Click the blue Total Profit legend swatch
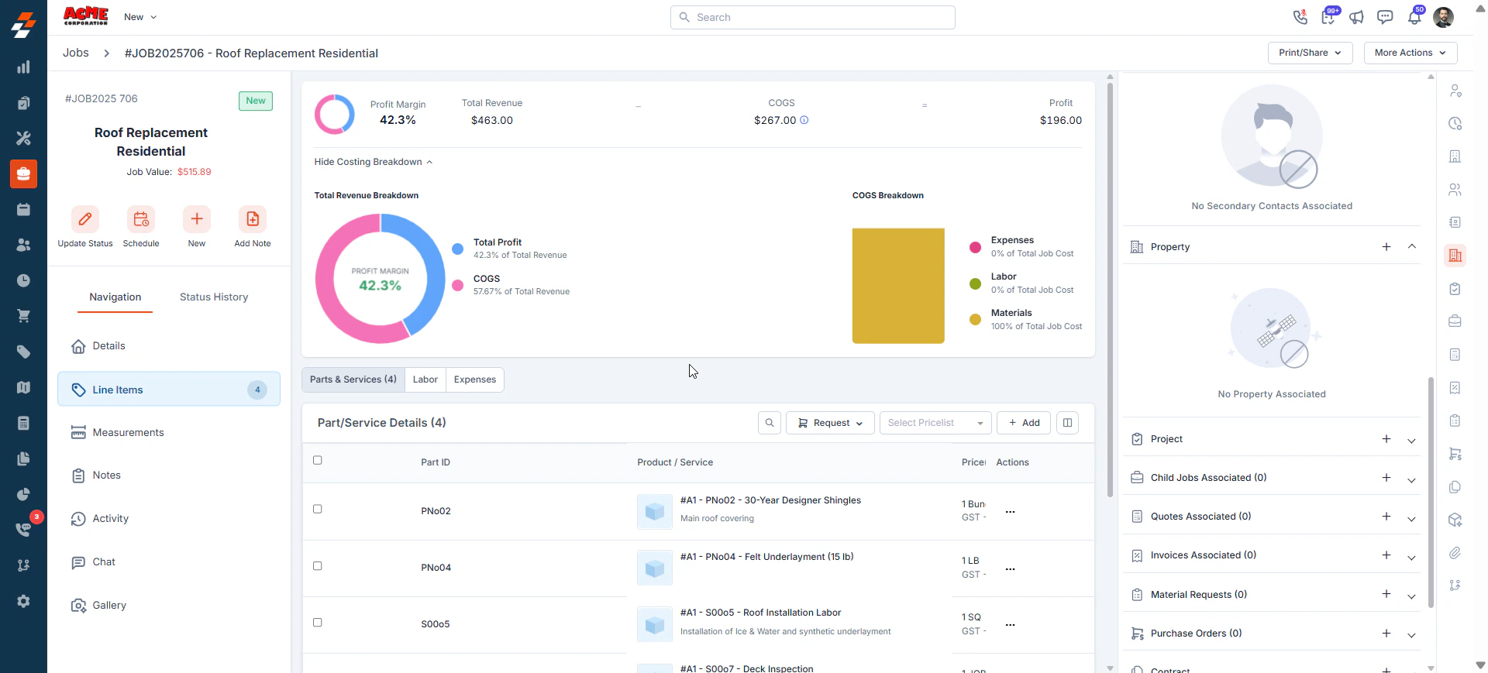 pos(458,249)
